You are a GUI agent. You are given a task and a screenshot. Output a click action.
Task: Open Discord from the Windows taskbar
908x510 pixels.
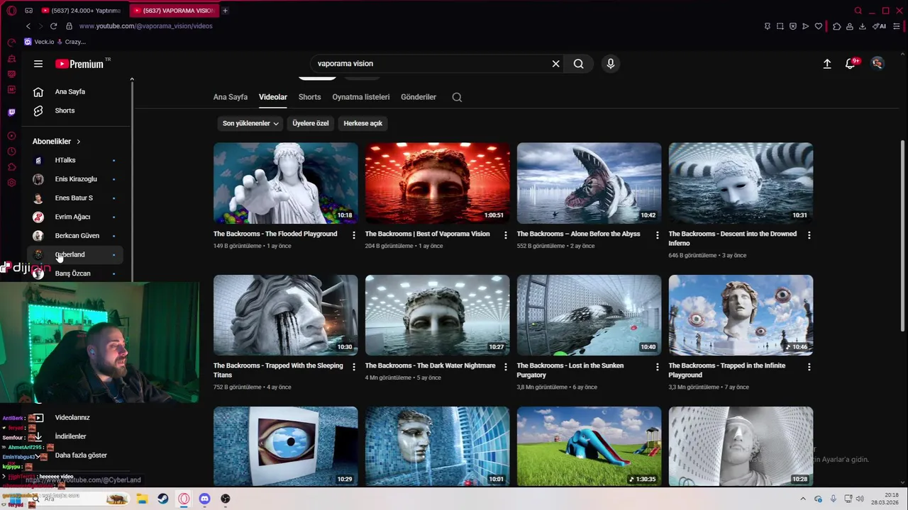tap(204, 499)
